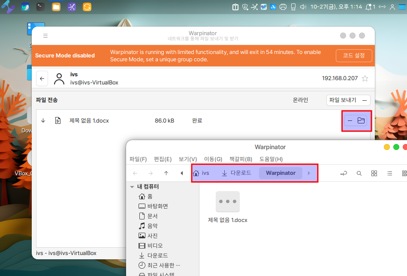Image resolution: width=407 pixels, height=276 pixels.
Task: Click back arrow beside ivs user
Action: click(x=42, y=78)
